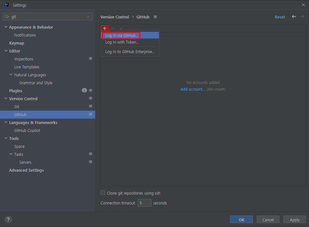Open Space settings under Tools
The image size is (309, 227).
(x=19, y=146)
